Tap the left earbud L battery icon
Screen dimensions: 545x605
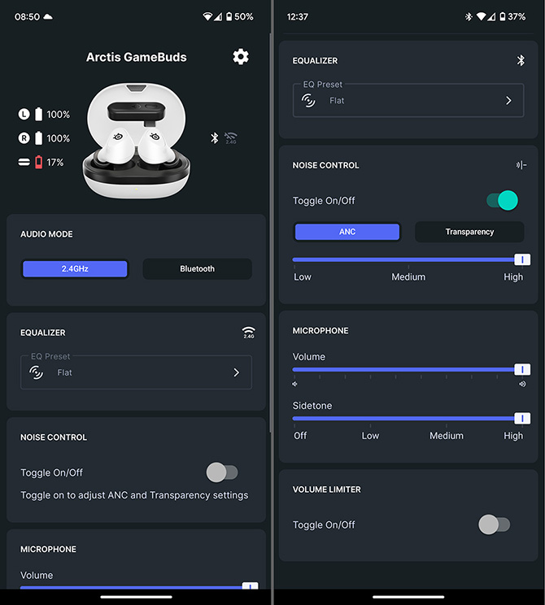[38, 114]
